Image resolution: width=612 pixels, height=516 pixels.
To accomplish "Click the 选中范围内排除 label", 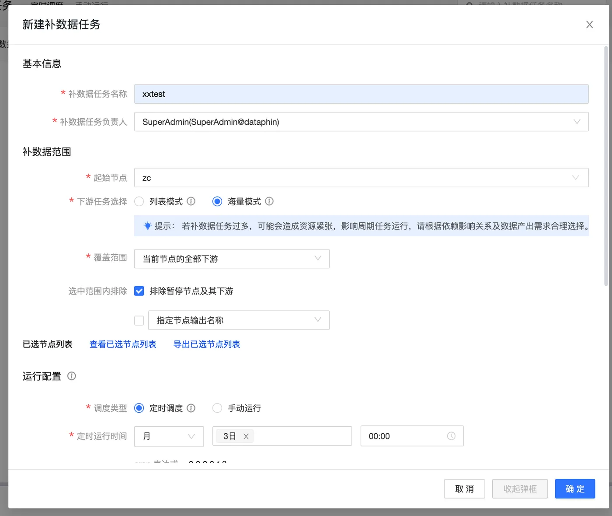I will (x=97, y=291).
